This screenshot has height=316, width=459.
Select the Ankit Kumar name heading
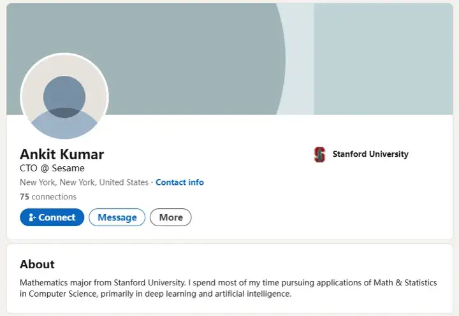tap(62, 154)
